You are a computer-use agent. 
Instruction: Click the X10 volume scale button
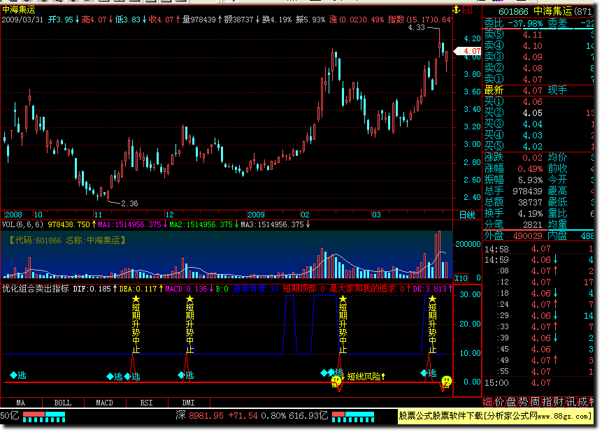[x=461, y=278]
